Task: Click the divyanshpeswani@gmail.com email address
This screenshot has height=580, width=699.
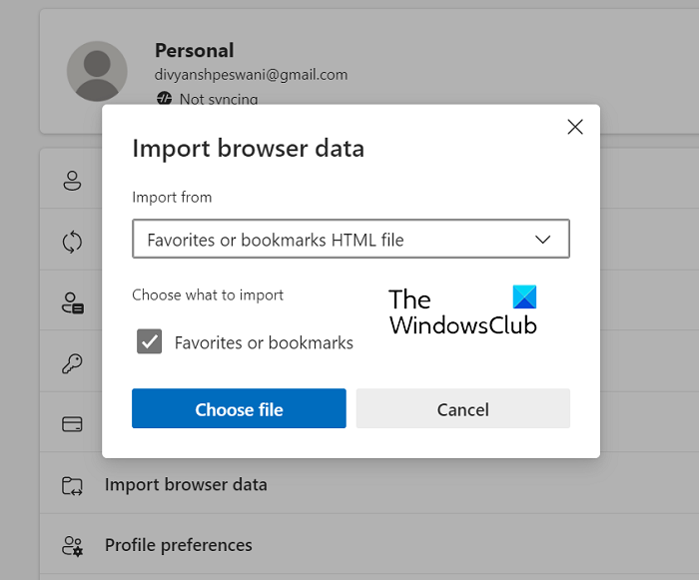Action: pyautogui.click(x=251, y=75)
